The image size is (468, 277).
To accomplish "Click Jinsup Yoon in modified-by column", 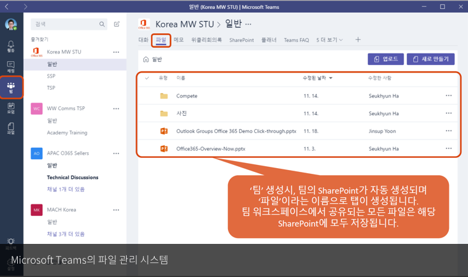I will (x=382, y=131).
